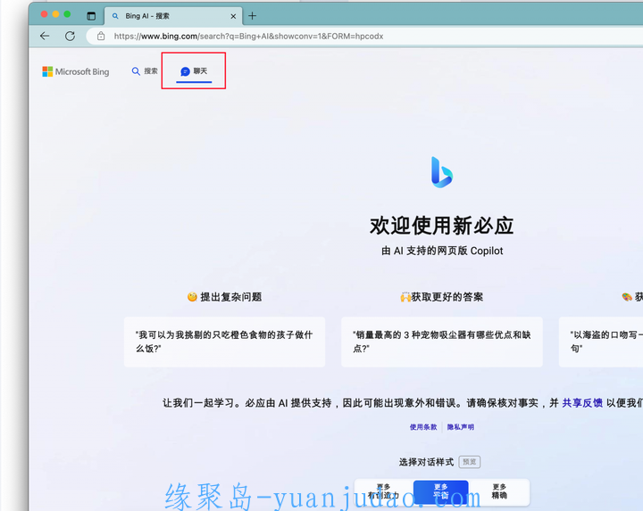Click the 提出复杂问题 heading
The image size is (643, 511).
pyautogui.click(x=224, y=297)
